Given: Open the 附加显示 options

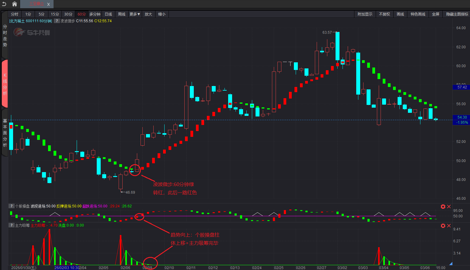Looking at the screenshot, I should click(x=365, y=14).
